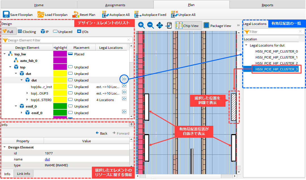306x180 pixels.
Task: Go Forward in the Info panel
Action: click(x=121, y=133)
